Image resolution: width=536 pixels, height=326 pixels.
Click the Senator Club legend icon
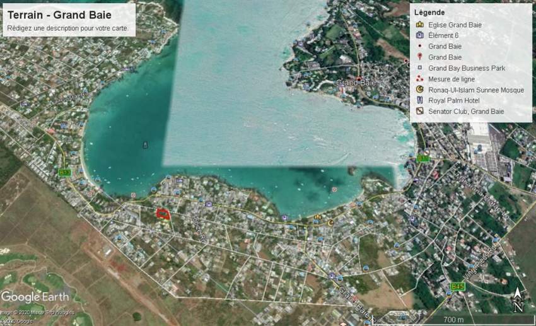point(419,111)
